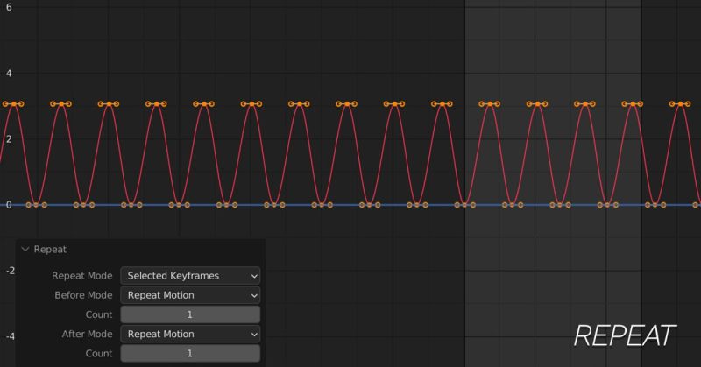Screen dimensions: 701x367
Task: Select the leftmost peak keyframe on red curve
Action: (12, 104)
